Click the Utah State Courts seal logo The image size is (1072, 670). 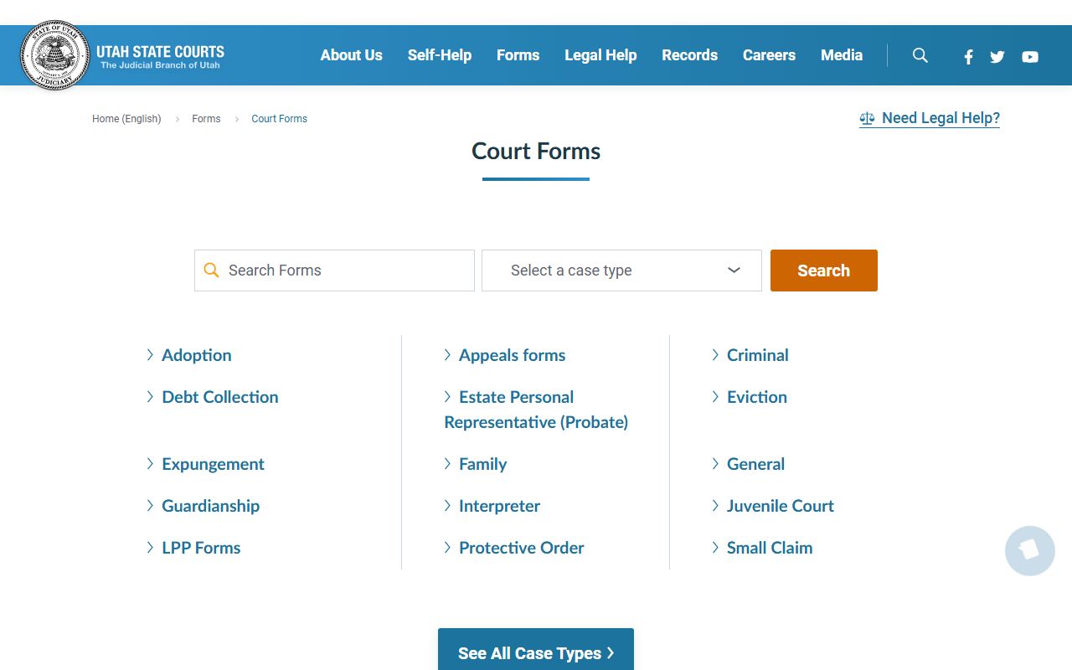(54, 55)
